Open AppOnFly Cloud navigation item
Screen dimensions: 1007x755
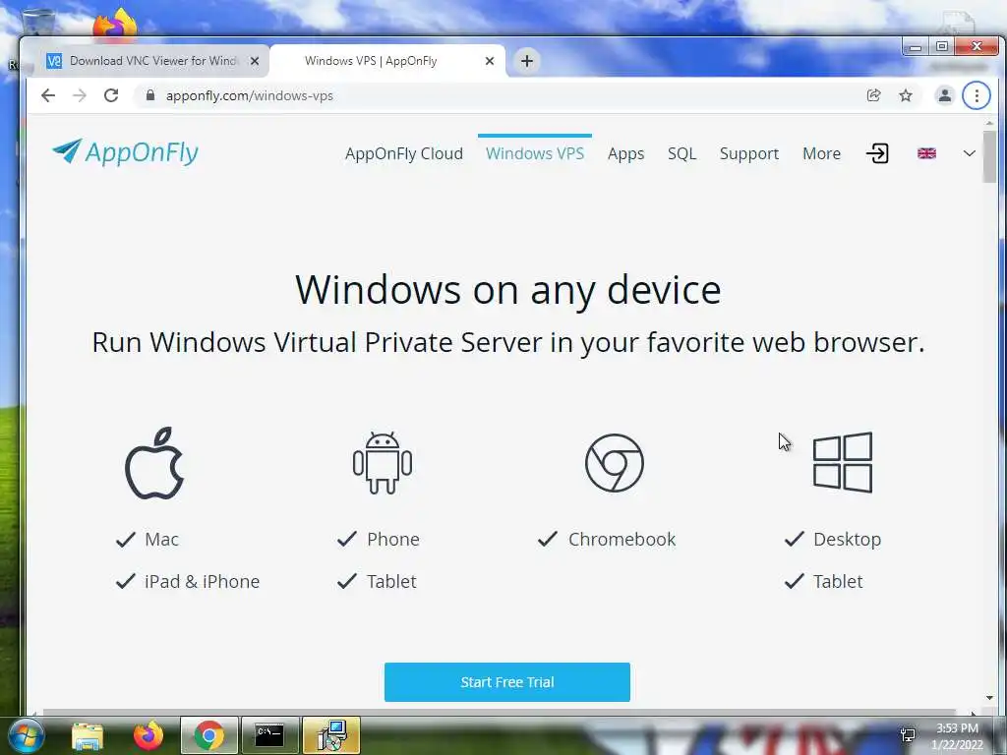[404, 153]
